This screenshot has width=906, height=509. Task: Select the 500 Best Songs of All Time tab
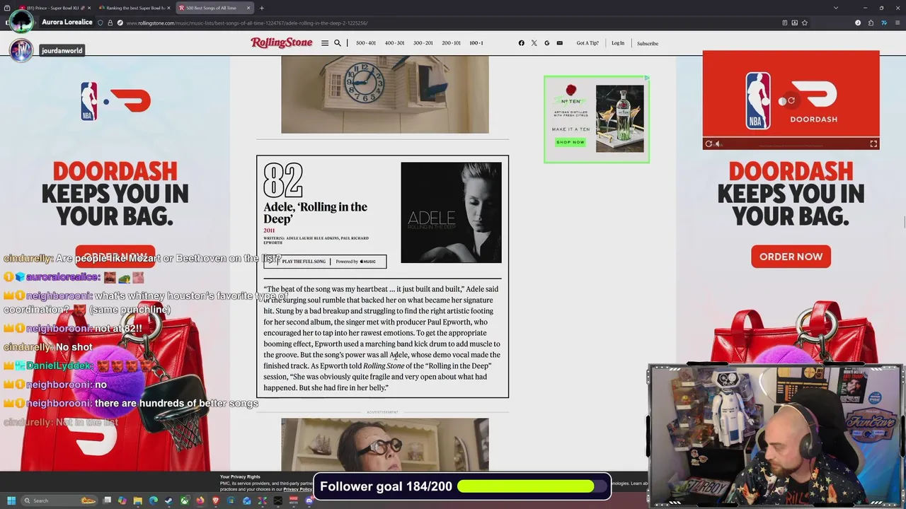click(x=214, y=8)
